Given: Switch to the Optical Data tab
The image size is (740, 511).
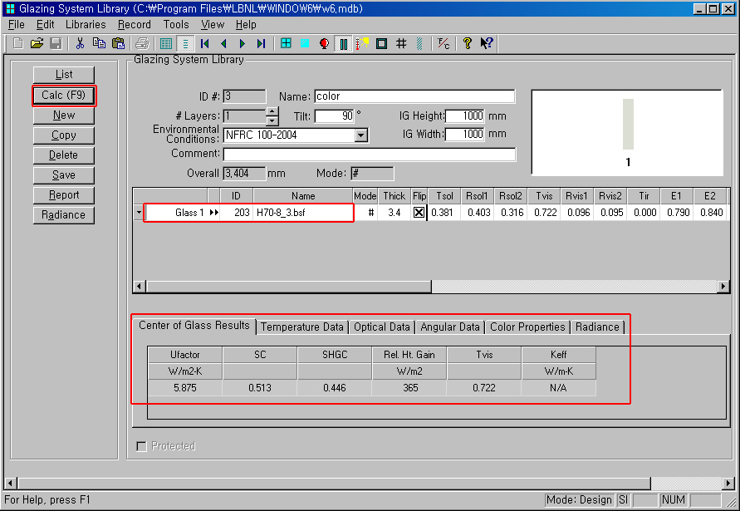Looking at the screenshot, I should tap(381, 327).
